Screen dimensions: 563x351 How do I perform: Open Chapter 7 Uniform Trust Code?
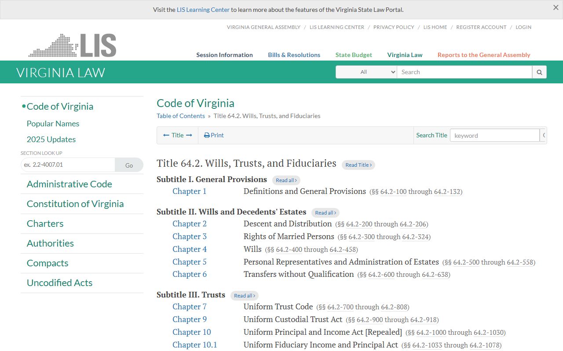pos(190,307)
